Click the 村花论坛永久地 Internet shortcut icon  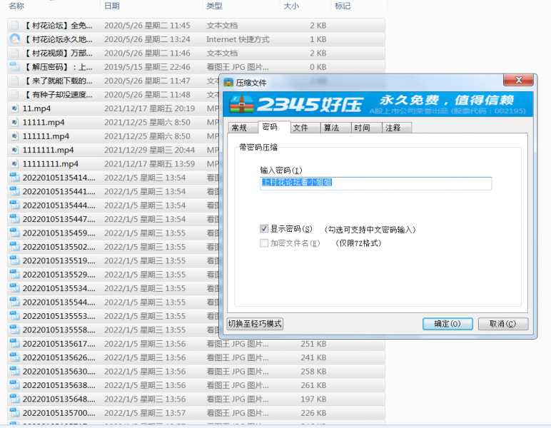point(14,39)
